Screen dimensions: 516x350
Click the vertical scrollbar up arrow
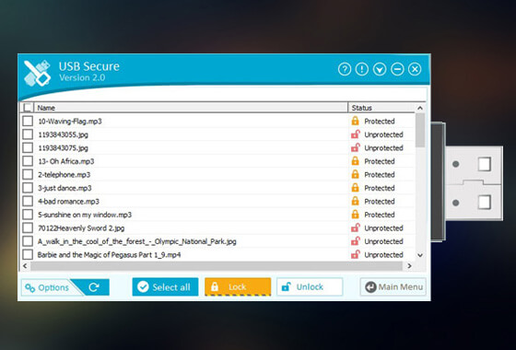[x=420, y=108]
